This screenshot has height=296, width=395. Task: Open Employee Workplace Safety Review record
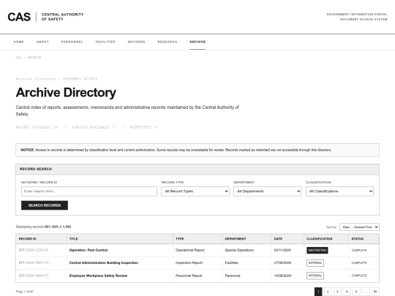pyautogui.click(x=98, y=276)
